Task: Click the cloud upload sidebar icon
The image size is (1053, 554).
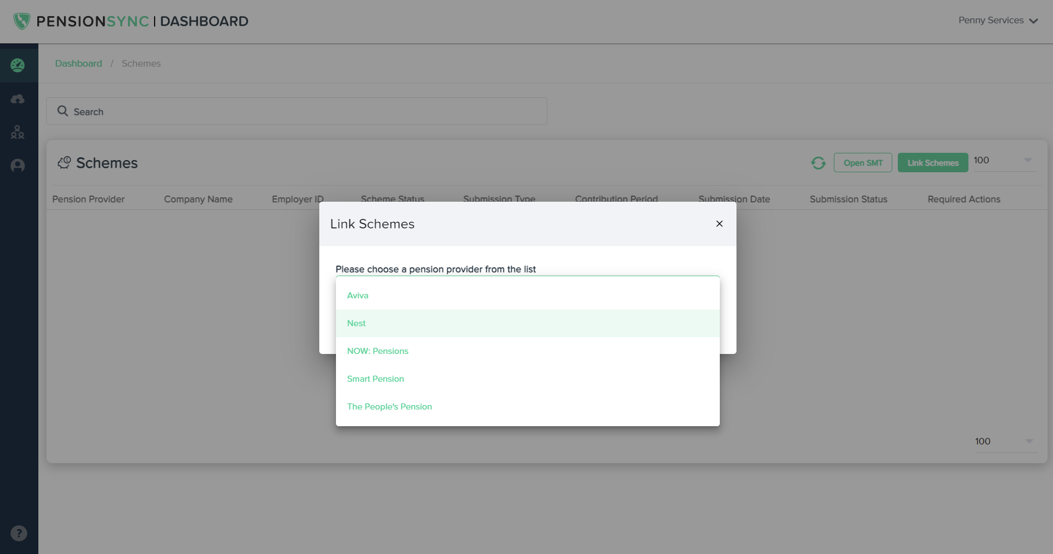Action: pos(18,99)
